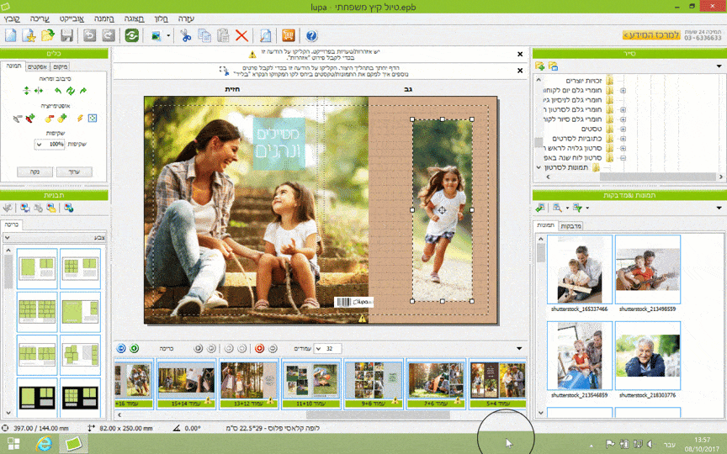The image size is (727, 454).
Task: Click the Save floppy disk icon
Action: (x=66, y=35)
